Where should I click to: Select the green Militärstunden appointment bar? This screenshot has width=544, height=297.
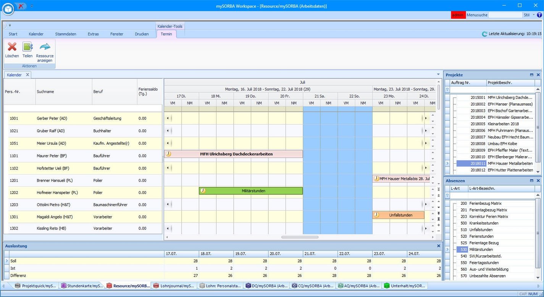click(251, 191)
